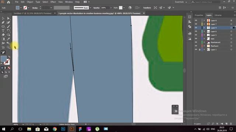
Task: Click the swap fill and stroke arrow
Action: pos(9,57)
